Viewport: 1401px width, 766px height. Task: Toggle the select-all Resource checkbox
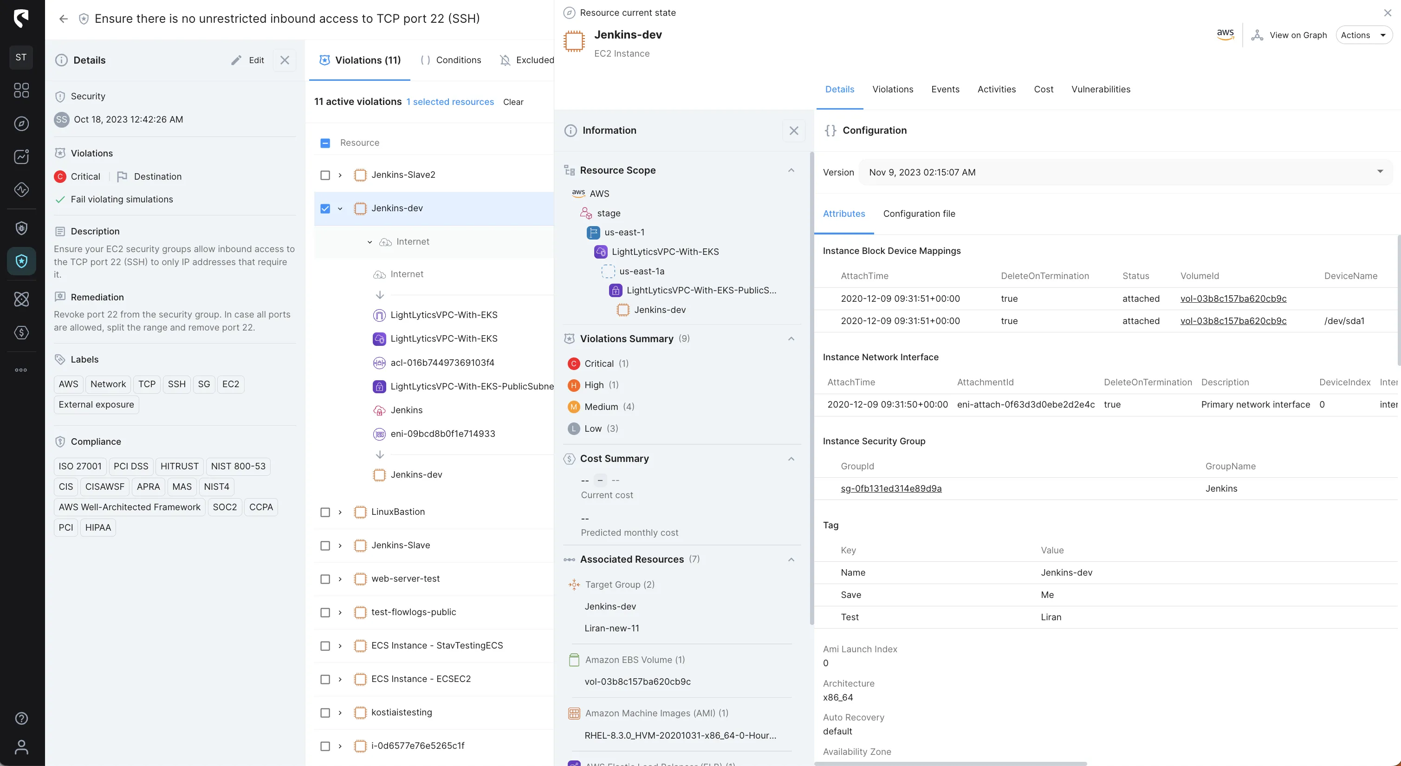(325, 143)
